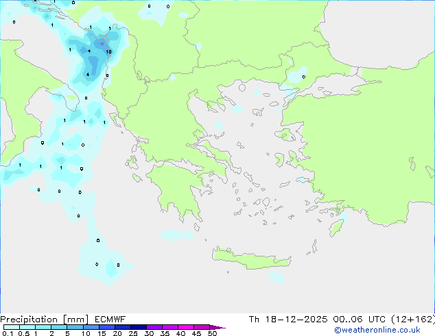Screen dimensions: 435x336
Task: Pick the 5–10 mm legend color swatch
Action: [x=75, y=327]
